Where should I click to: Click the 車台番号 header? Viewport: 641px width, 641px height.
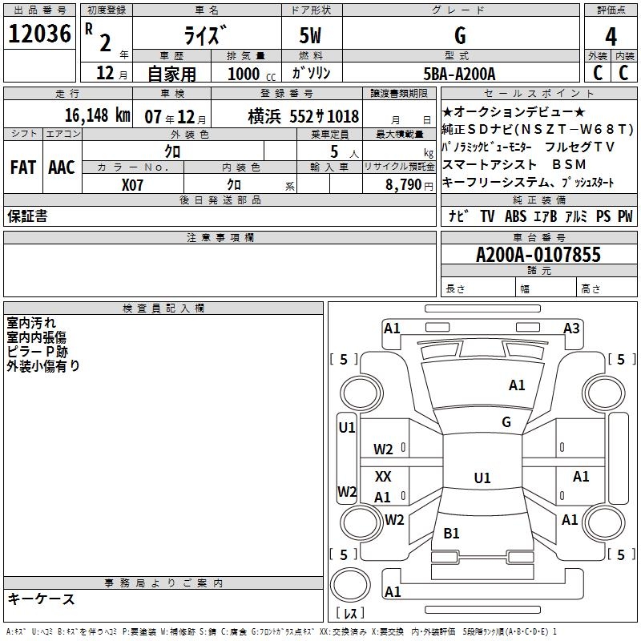(538, 237)
